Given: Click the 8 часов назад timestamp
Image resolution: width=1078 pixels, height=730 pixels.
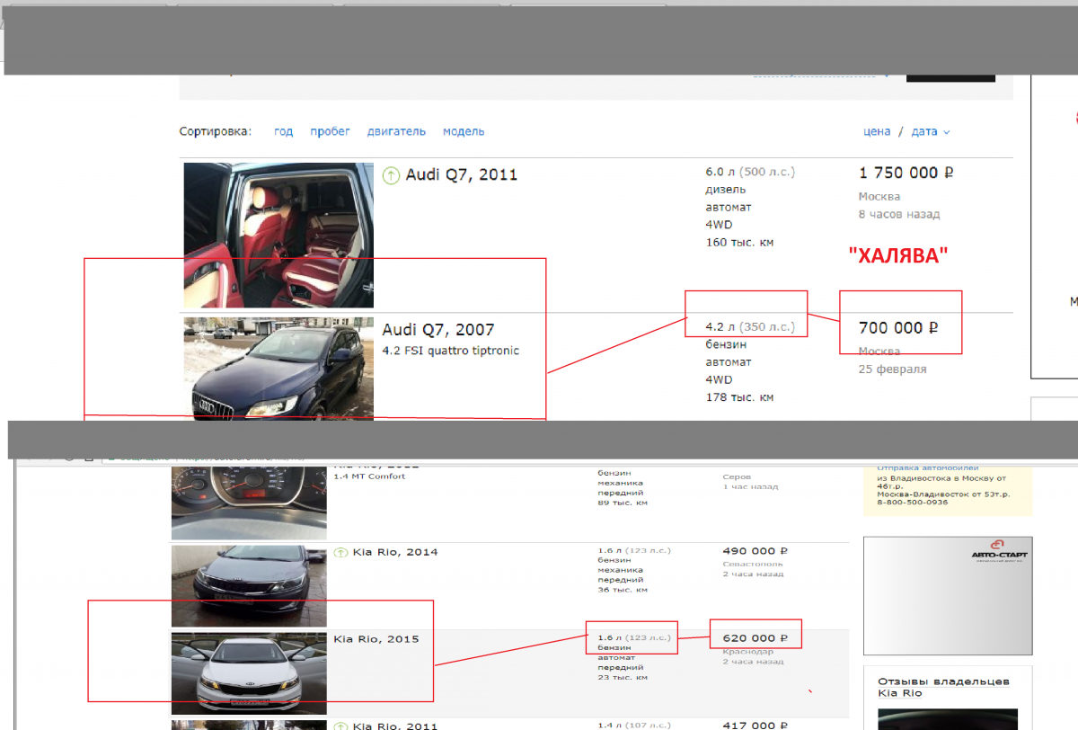Looking at the screenshot, I should (x=899, y=215).
